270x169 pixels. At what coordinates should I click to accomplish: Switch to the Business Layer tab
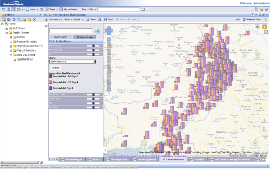pos(85,37)
